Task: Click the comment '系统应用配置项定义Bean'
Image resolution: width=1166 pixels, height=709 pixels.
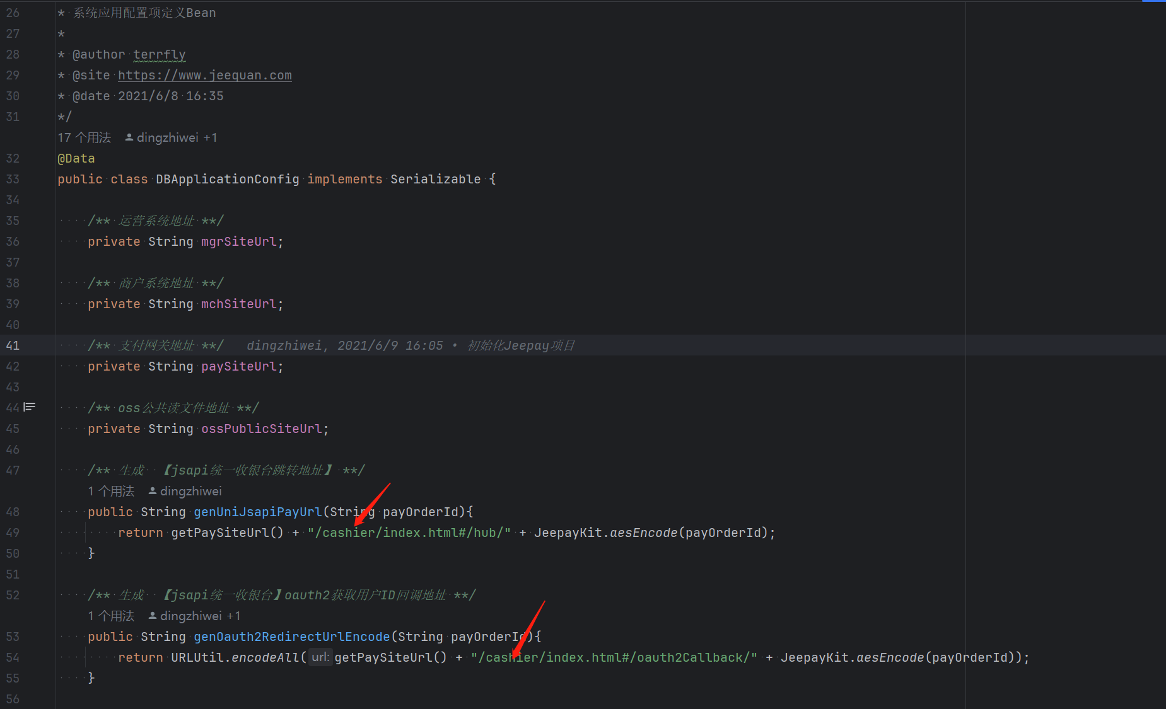Action: tap(144, 13)
